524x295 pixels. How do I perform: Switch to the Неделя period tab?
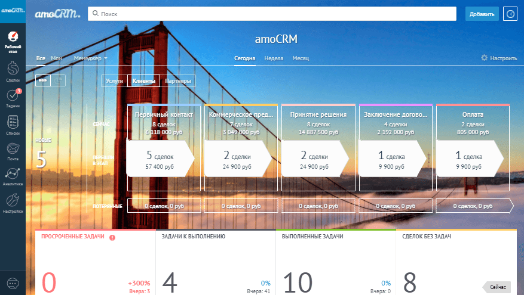point(274,58)
